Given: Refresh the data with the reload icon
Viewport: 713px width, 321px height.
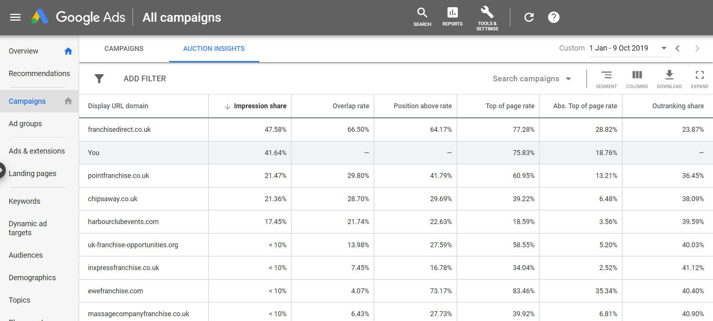Looking at the screenshot, I should pos(529,17).
